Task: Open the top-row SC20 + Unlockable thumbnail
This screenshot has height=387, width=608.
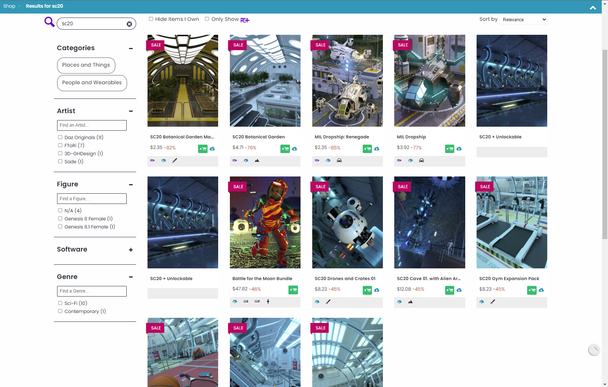Action: tap(512, 81)
